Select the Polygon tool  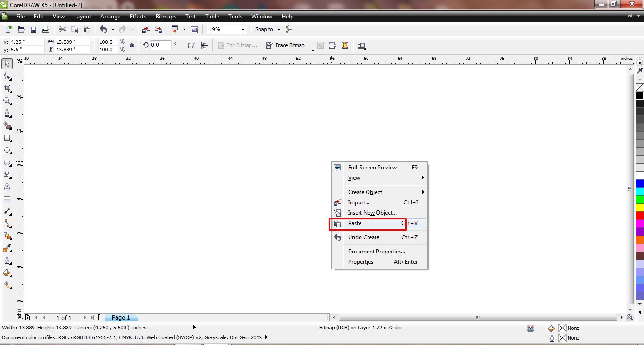(x=8, y=162)
